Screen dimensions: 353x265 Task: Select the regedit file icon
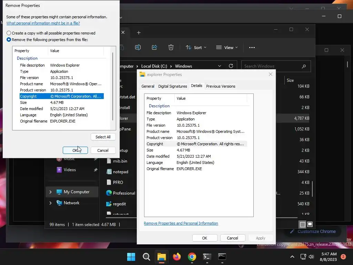pyautogui.click(x=109, y=204)
